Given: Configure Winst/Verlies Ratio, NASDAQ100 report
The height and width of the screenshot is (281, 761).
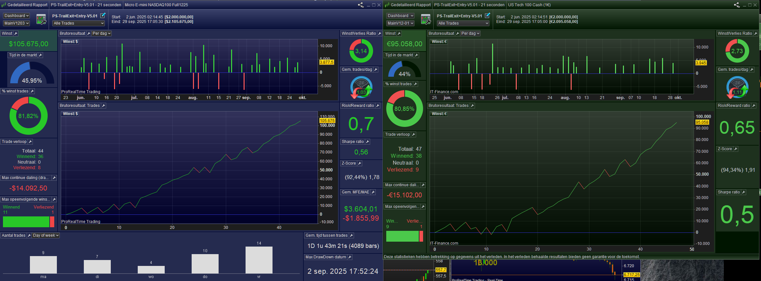Looking at the screenshot, I should coord(380,33).
